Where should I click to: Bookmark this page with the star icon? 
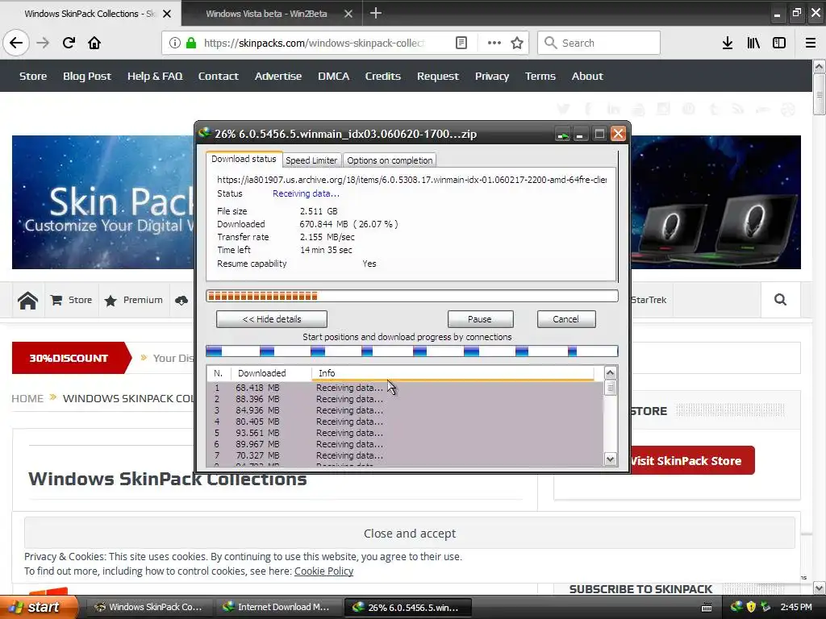[517, 43]
